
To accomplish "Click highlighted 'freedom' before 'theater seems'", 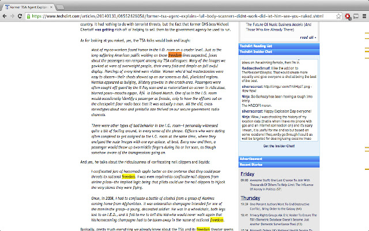I will [203, 229].
